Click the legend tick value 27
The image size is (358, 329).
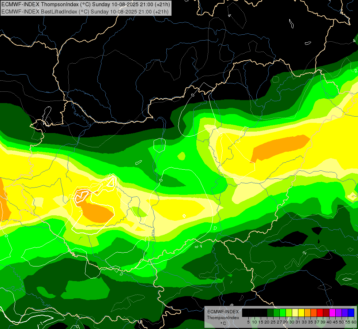(279, 322)
